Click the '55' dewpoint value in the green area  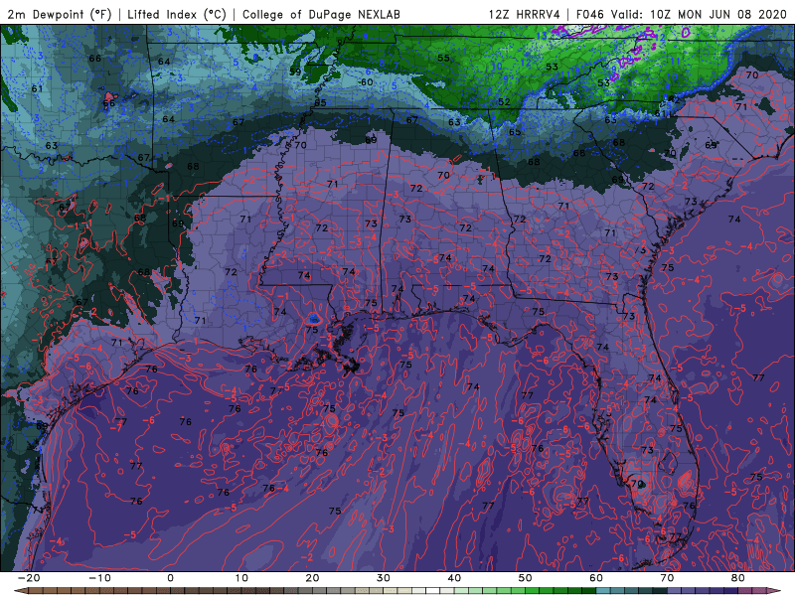tap(443, 59)
